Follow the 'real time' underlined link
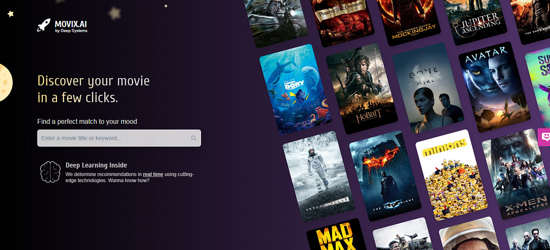550x250 pixels. 153,175
